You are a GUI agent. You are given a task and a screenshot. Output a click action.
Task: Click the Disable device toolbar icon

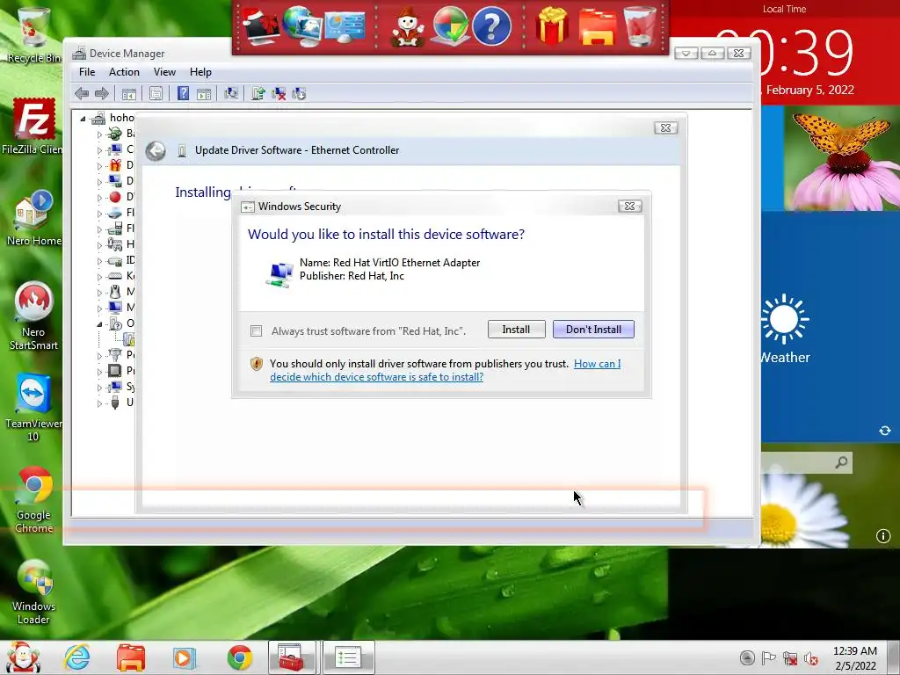coord(299,93)
